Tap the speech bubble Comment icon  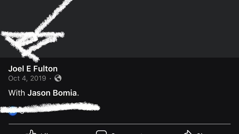coord(101,132)
